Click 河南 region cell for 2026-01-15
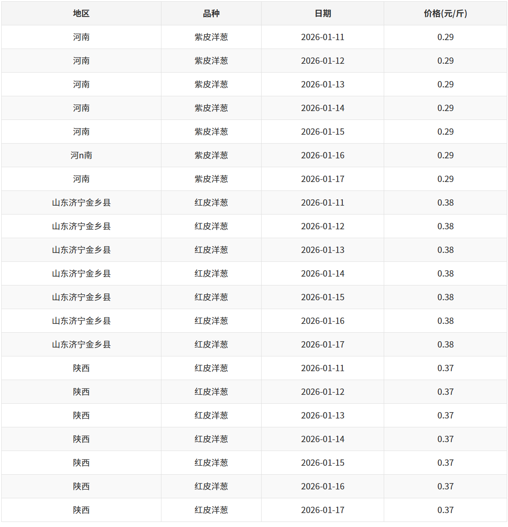 coord(81,132)
